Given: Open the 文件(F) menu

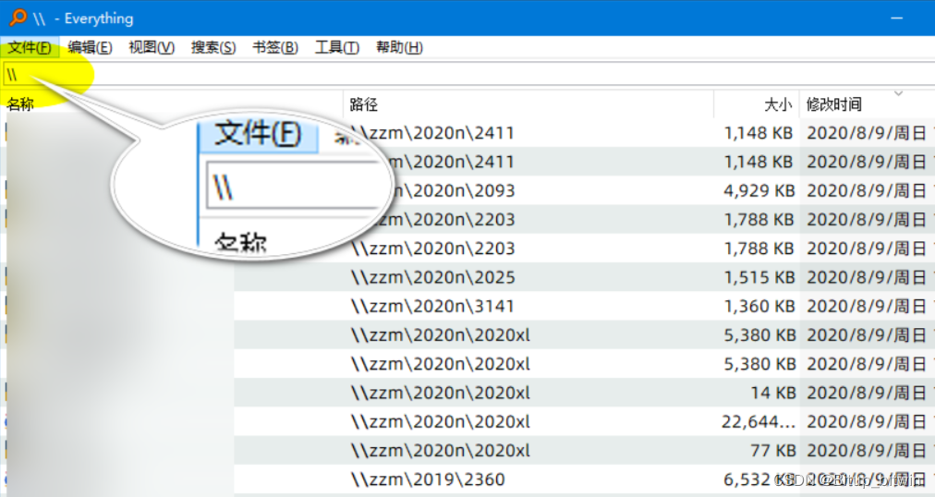Looking at the screenshot, I should click(30, 47).
